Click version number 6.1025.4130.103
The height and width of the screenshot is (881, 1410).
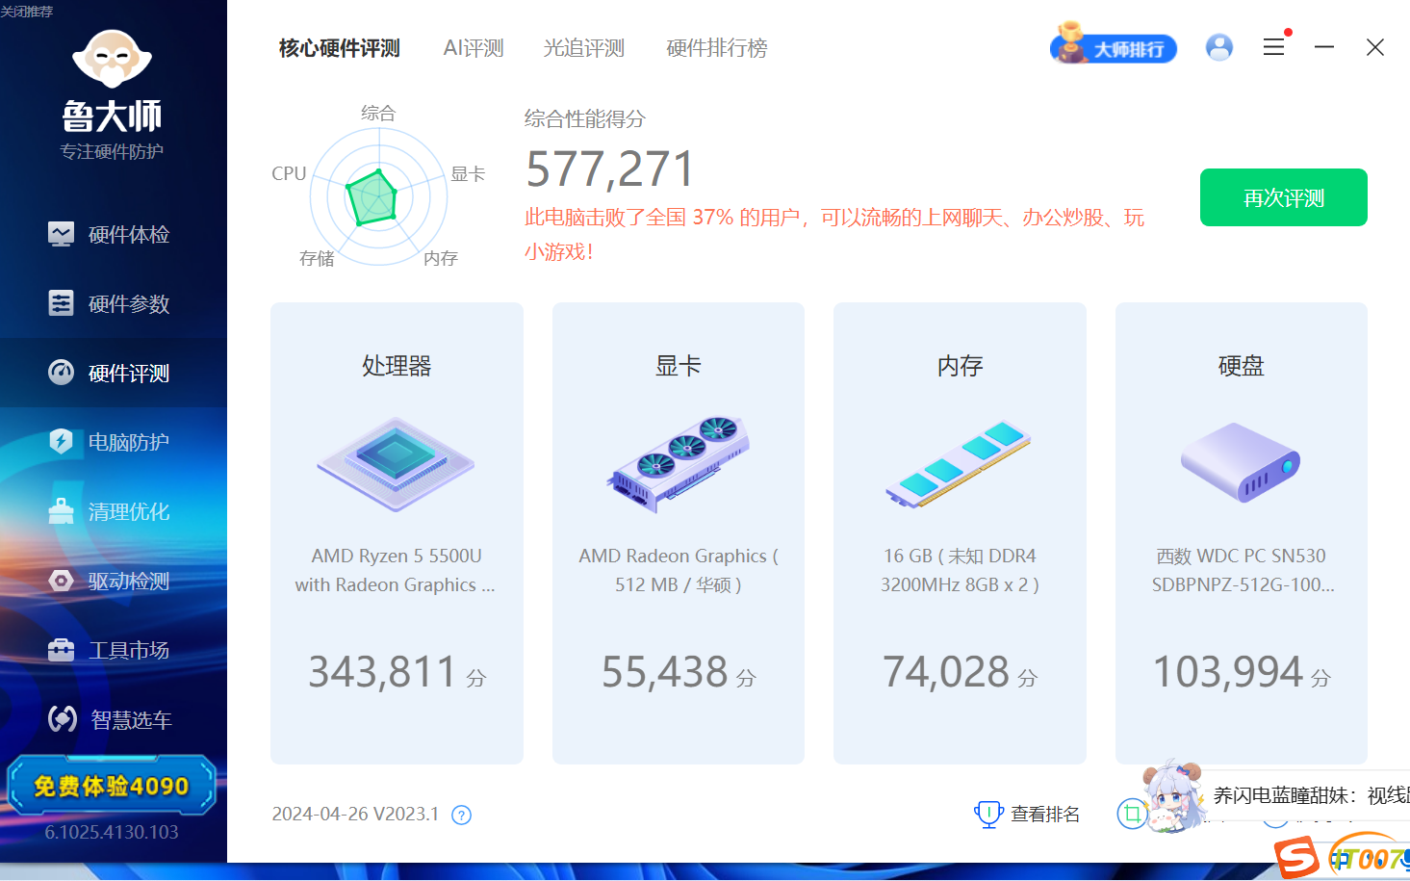[x=112, y=832]
